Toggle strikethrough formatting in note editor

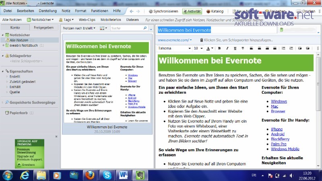[243, 48]
